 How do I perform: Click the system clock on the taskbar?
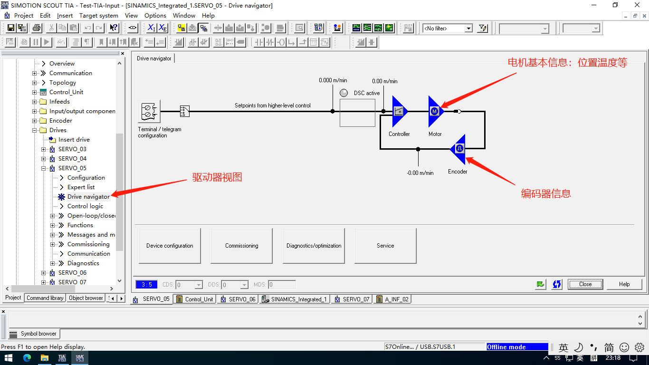click(x=613, y=358)
